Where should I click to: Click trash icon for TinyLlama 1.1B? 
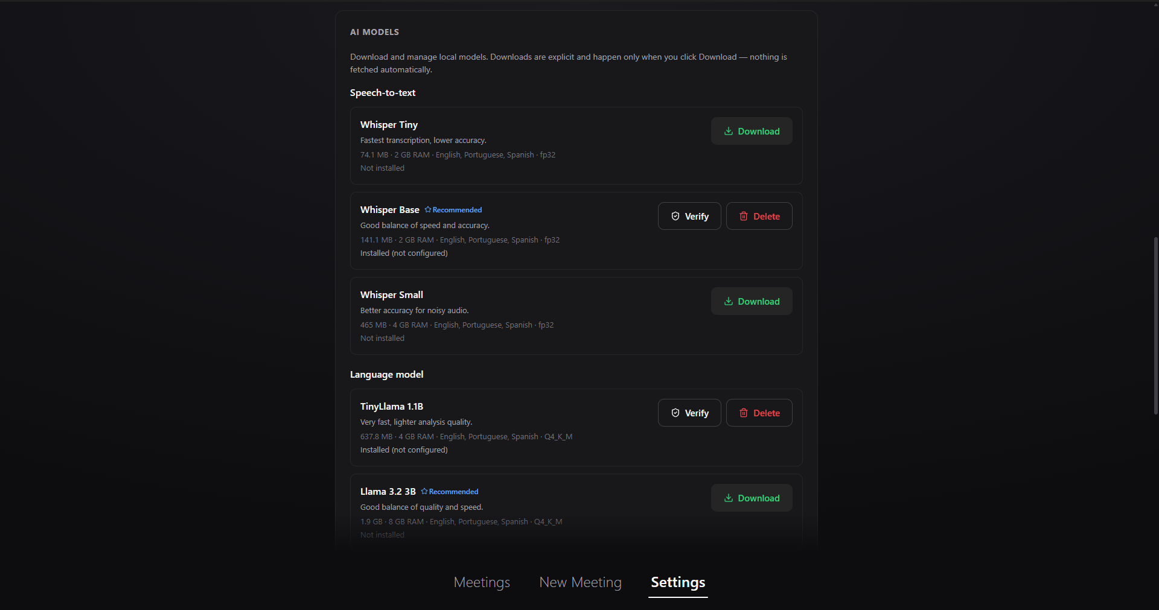744,413
